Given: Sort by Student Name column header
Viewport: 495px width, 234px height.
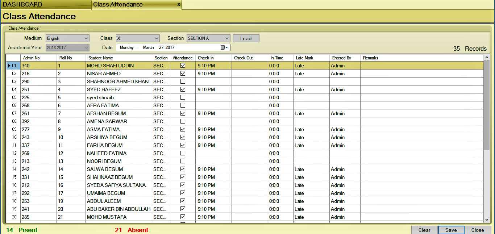Looking at the screenshot, I should [118, 58].
